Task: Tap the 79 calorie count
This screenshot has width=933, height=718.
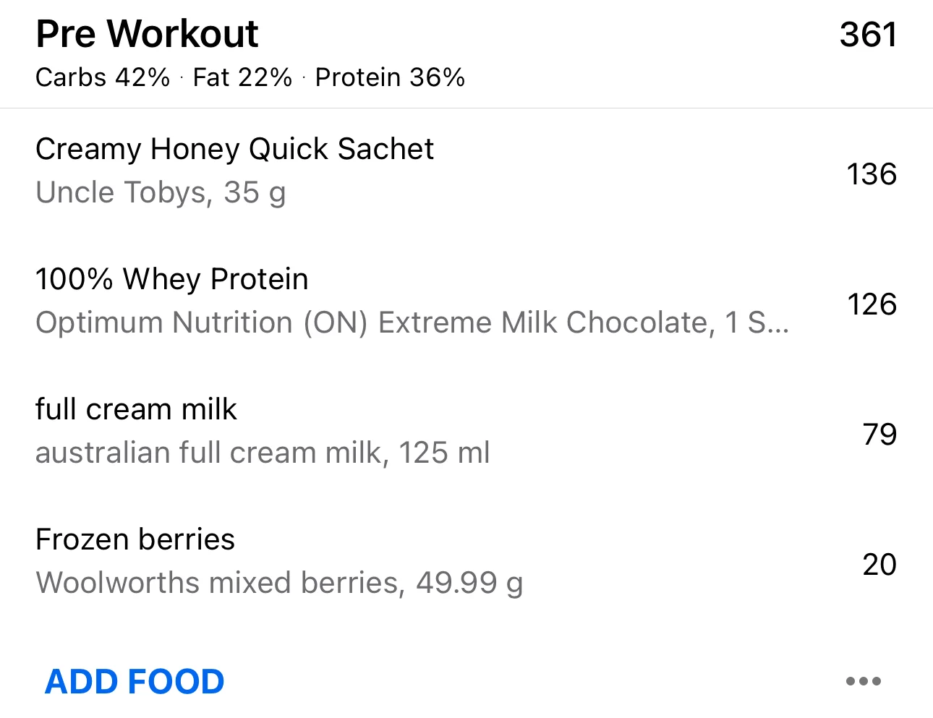Action: 879,435
